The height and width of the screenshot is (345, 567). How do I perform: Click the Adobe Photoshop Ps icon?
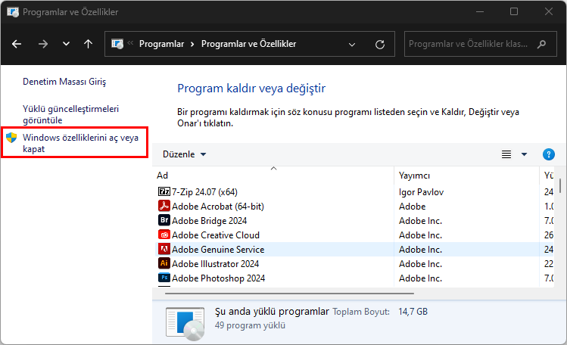(164, 278)
